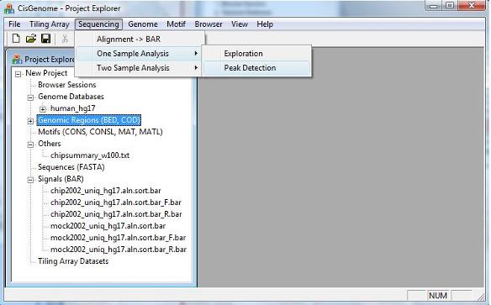This screenshot has height=305, width=491.
Task: Expand the human_hg17 node
Action: 43,109
